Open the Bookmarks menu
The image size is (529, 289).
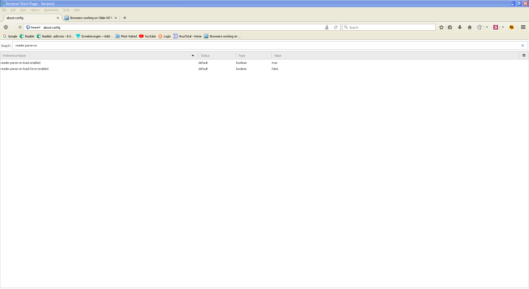[x=51, y=10]
